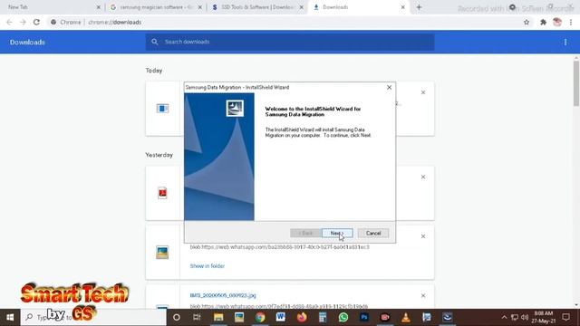Show hidden system tray icons

point(504,317)
